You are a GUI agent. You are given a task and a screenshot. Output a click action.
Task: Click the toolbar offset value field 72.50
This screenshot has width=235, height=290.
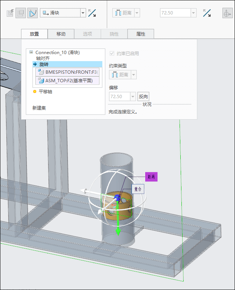tap(175, 13)
